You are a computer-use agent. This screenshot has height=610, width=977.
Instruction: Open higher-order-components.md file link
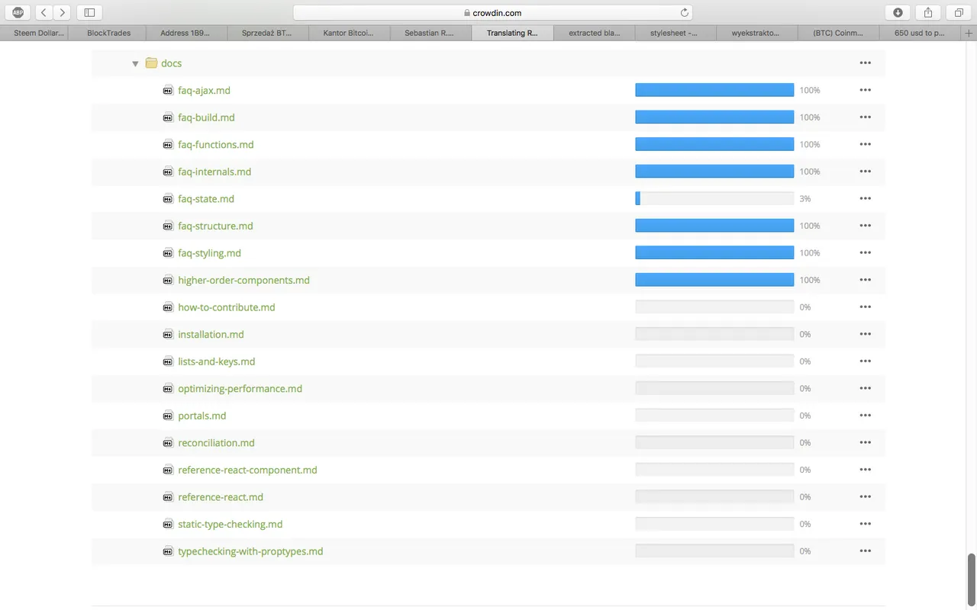coord(243,280)
